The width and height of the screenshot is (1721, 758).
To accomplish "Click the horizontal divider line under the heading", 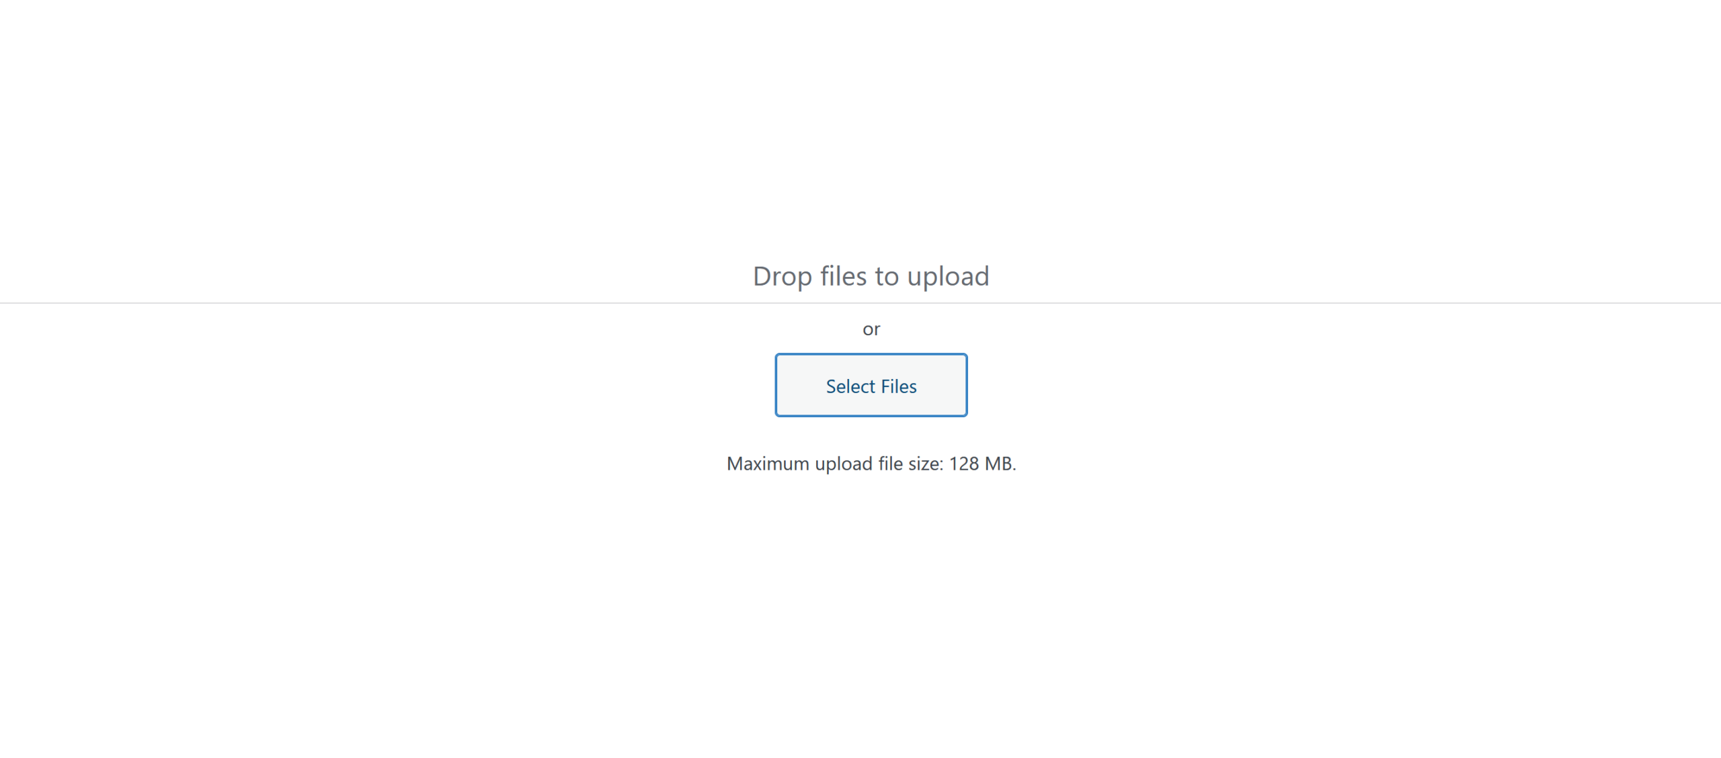I will coord(860,303).
